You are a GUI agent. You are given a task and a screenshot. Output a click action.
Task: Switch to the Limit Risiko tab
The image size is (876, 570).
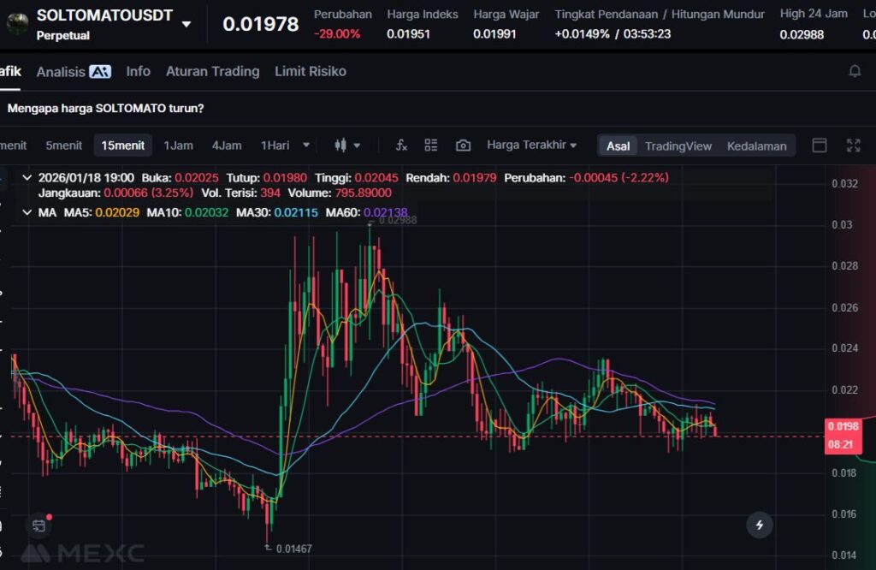pyautogui.click(x=310, y=71)
